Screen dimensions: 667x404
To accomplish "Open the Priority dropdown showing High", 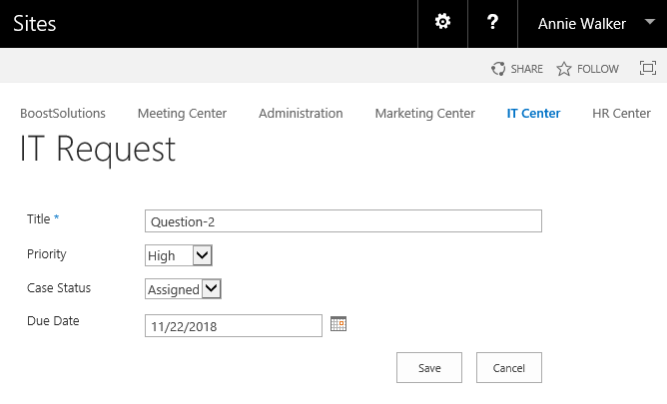I will pos(179,255).
